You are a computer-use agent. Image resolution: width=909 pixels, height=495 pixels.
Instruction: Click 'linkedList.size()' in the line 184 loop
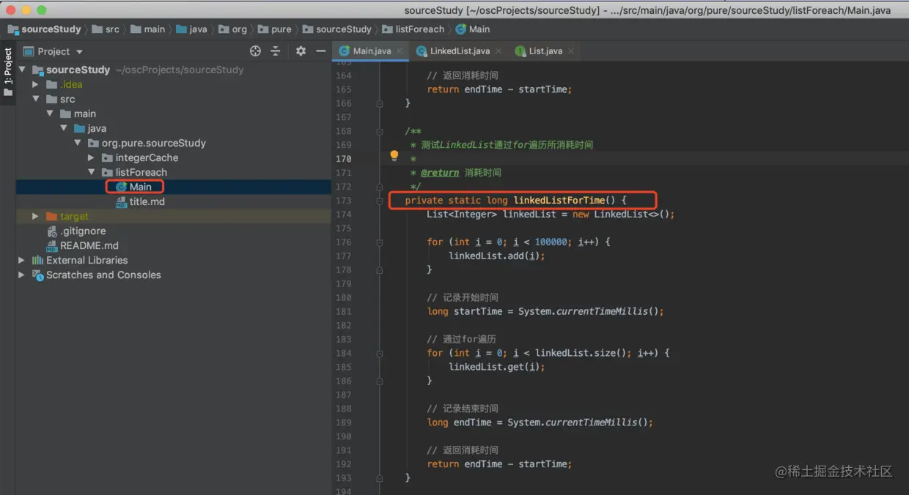click(x=584, y=353)
